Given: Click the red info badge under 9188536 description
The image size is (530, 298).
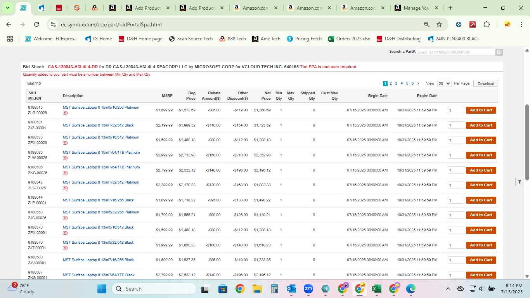Looking at the screenshot, I should pyautogui.click(x=65, y=173).
